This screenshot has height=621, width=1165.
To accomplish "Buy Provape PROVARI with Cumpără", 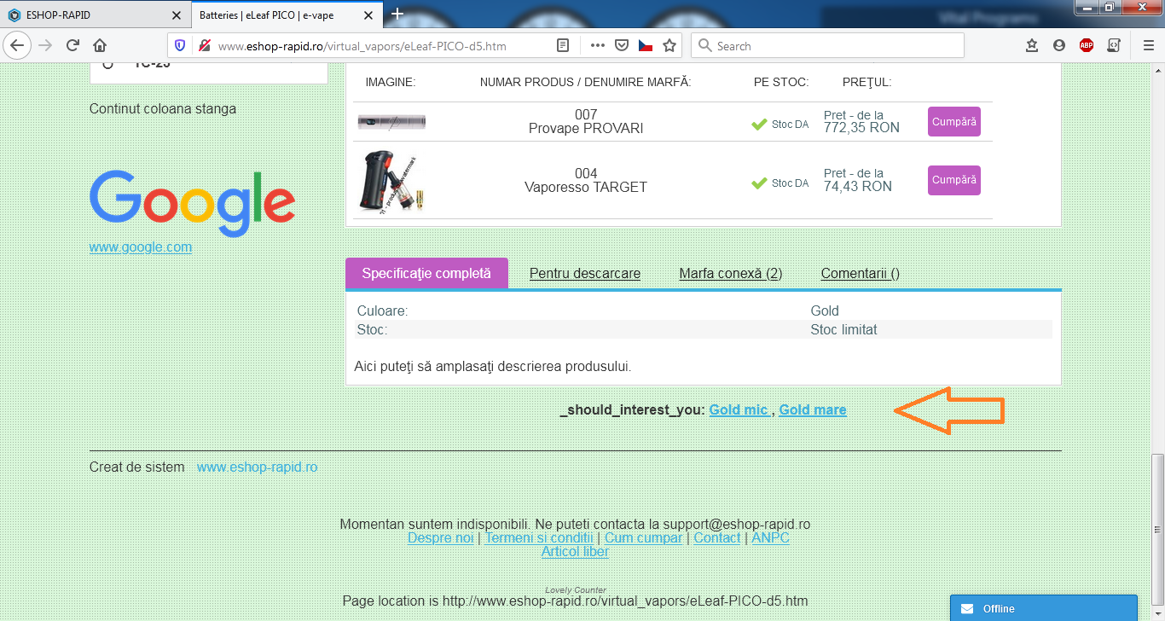I will pyautogui.click(x=953, y=122).
